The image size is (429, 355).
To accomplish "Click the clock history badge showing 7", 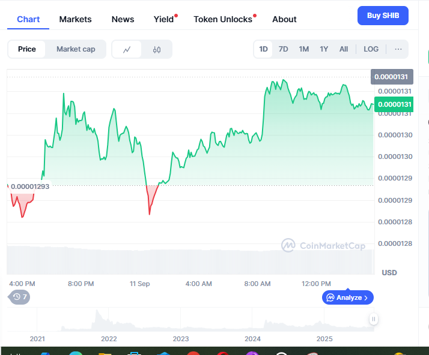I will [x=19, y=297].
